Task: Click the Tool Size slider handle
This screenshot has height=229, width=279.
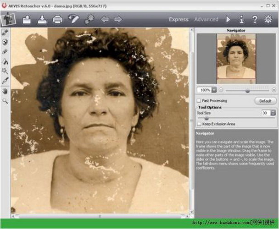Action: [x=206, y=118]
